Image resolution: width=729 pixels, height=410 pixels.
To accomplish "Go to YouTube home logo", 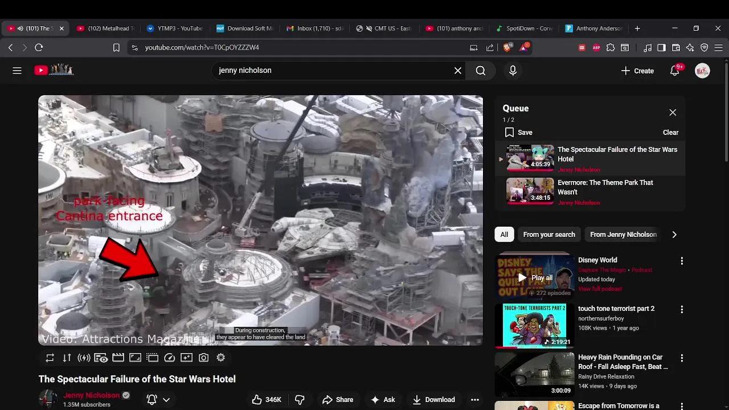I will 54,70.
